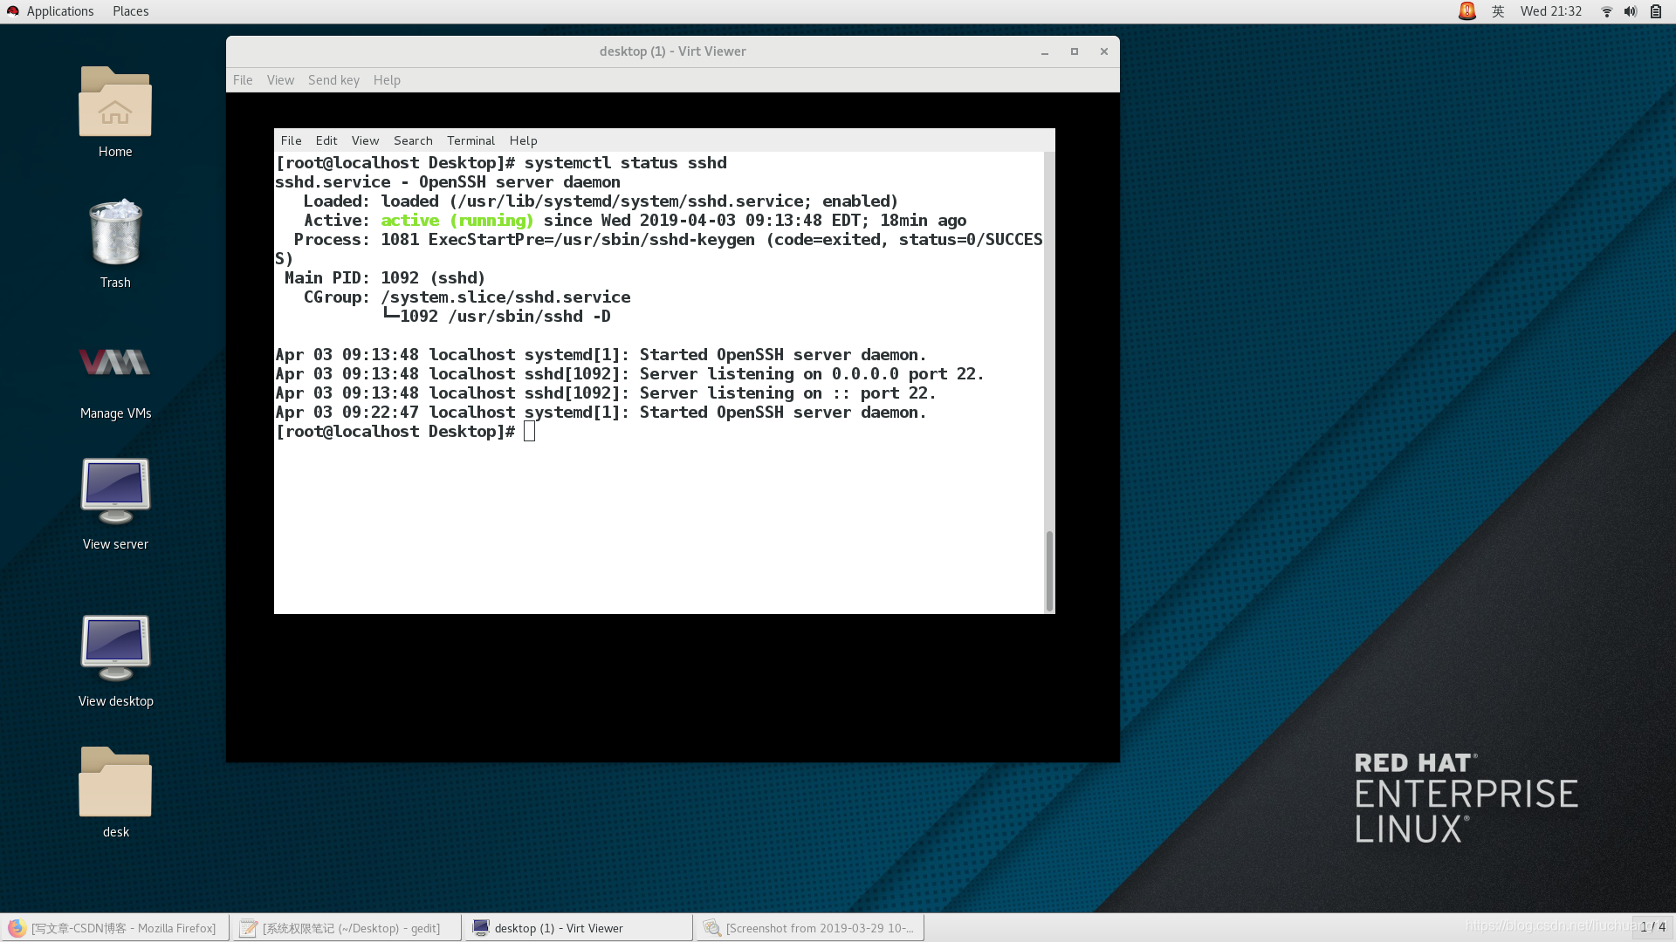Open terminal Search menu
This screenshot has width=1676, height=942.
tap(413, 140)
